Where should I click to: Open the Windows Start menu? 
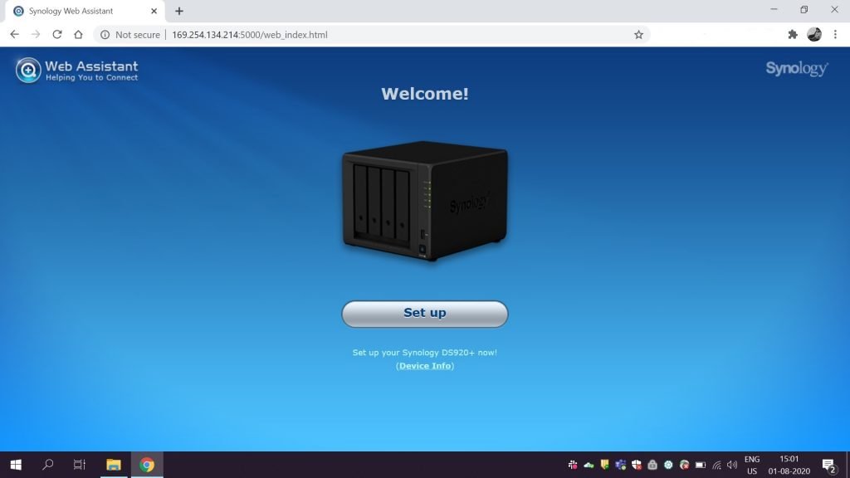coord(16,465)
